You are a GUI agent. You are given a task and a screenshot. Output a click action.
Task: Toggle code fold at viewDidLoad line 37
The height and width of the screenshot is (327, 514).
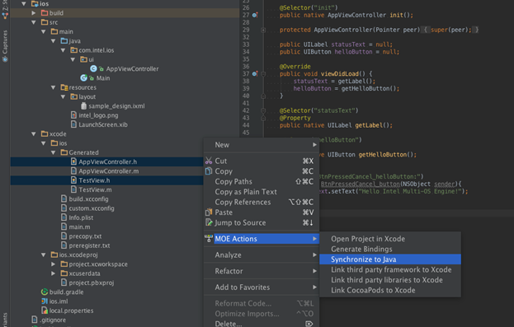tap(263, 74)
